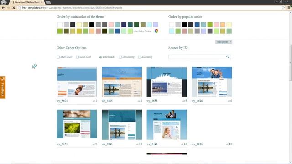This screenshot has width=292, height=164.
Task: Click the wp_6646 theme label
Action: tap(197, 144)
